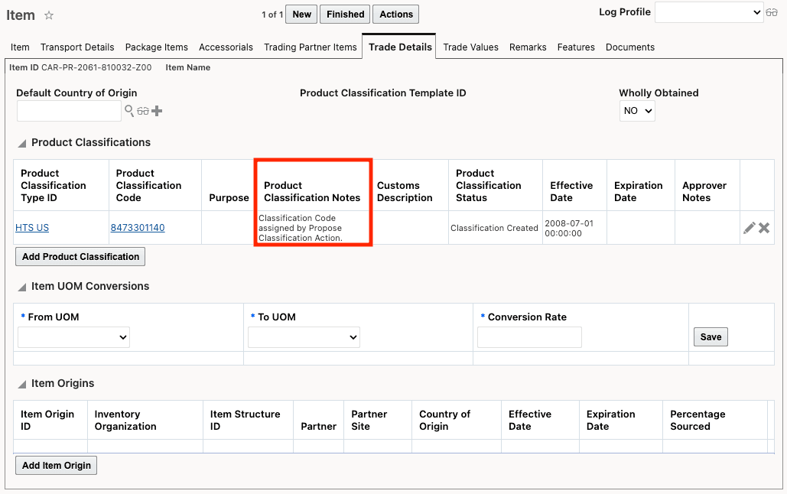Click the plus icon beside the country lookup
Image resolution: width=787 pixels, height=494 pixels.
pos(158,111)
